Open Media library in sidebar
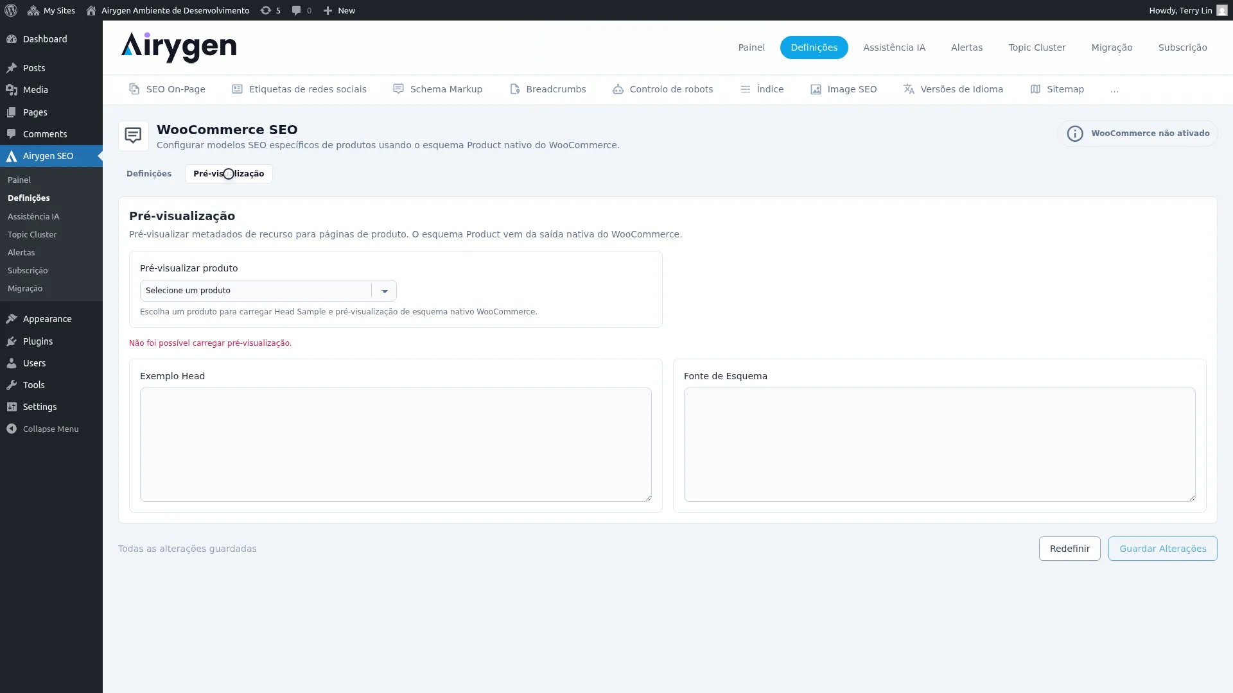1233x693 pixels. tap(51, 90)
